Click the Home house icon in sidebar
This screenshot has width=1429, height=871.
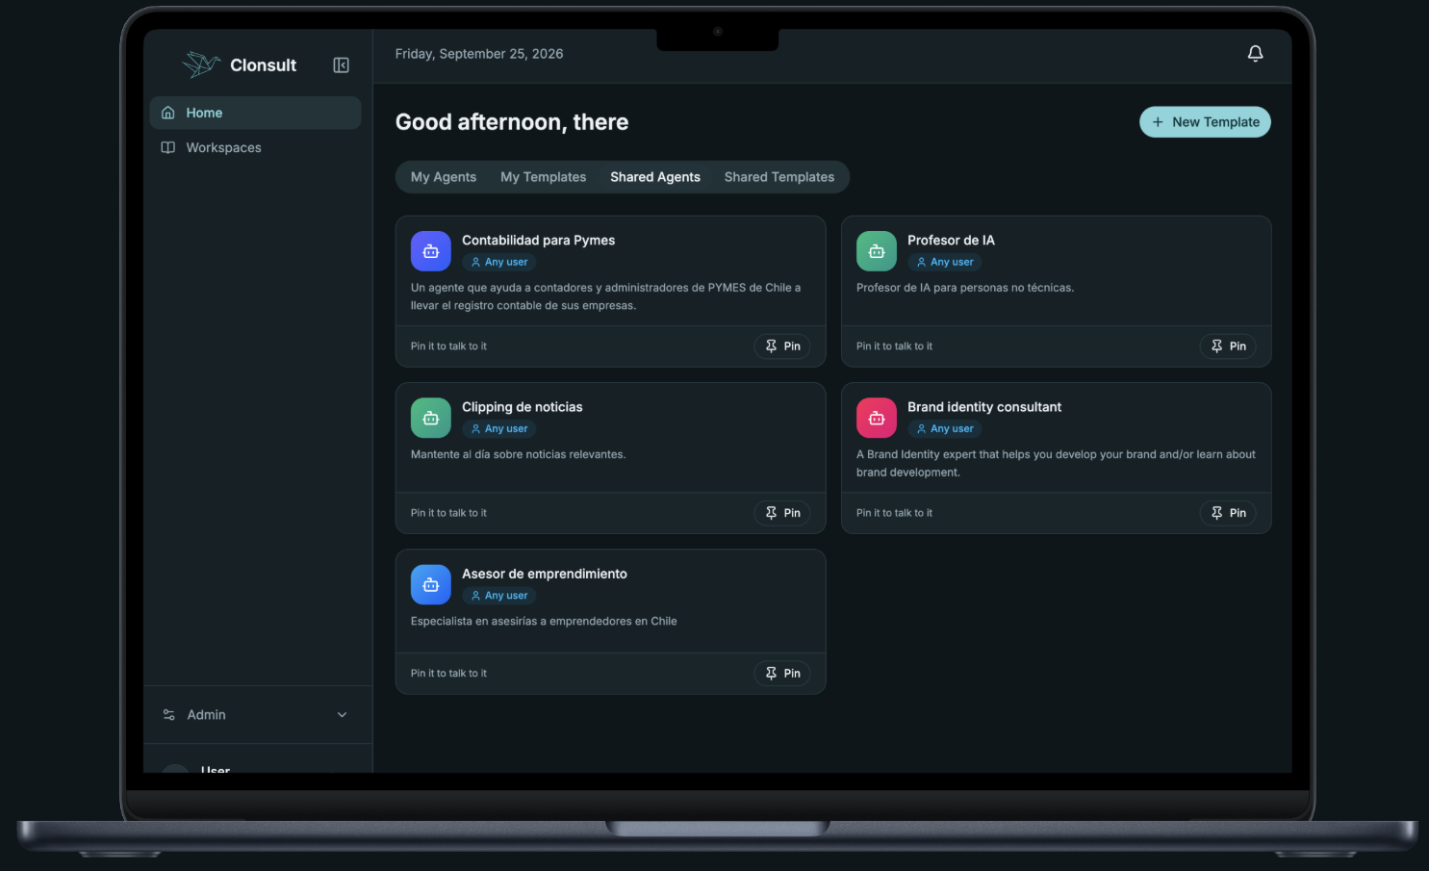point(167,113)
